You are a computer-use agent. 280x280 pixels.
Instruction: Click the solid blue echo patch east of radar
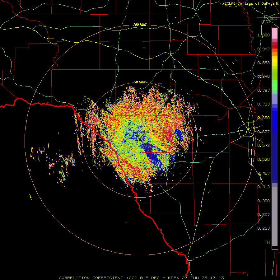point(179,134)
